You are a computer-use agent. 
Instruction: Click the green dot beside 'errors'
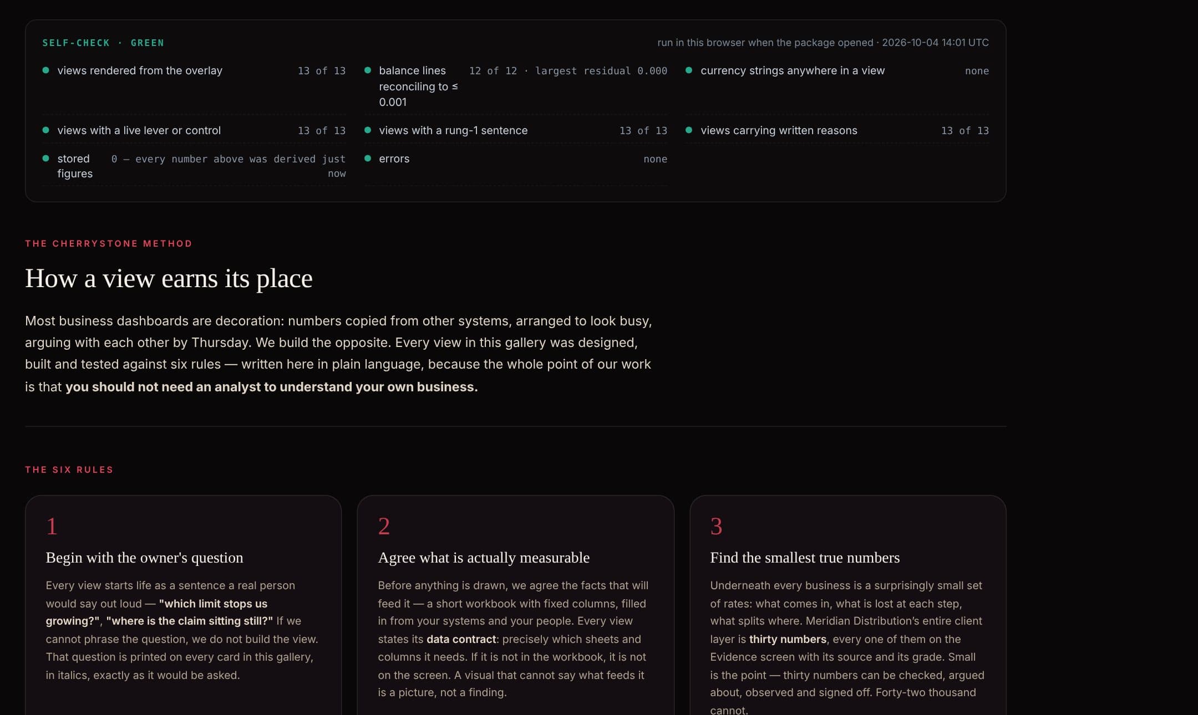(368, 159)
